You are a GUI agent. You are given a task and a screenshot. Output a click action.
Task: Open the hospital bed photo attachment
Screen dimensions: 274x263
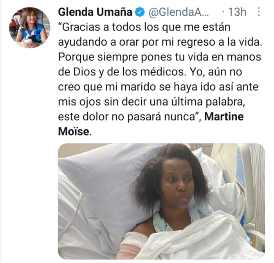click(x=161, y=201)
